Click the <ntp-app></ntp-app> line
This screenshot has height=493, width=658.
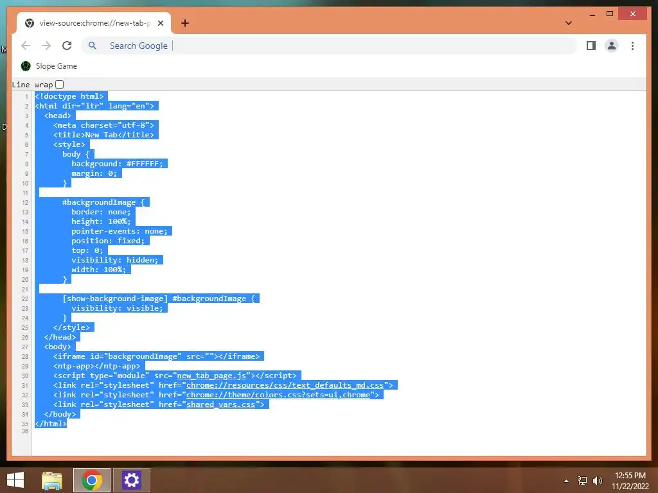[x=96, y=366]
